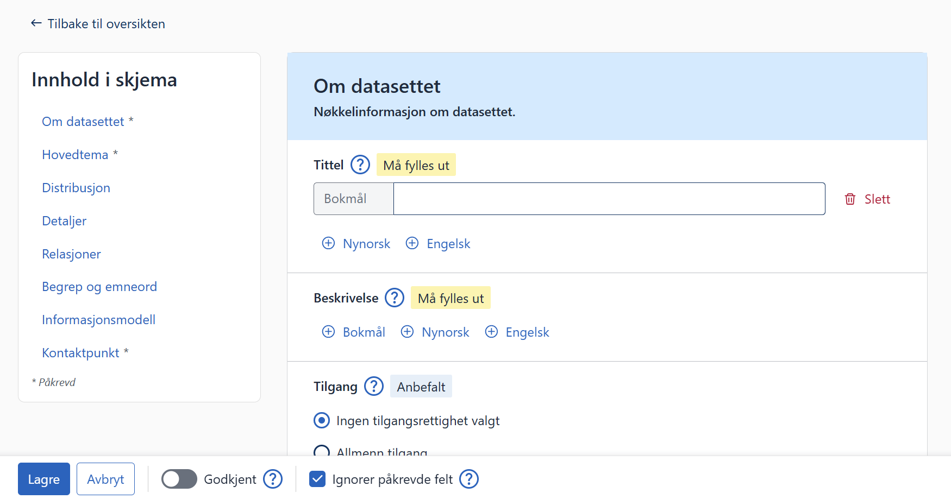Click trash icon to delete title
This screenshot has width=951, height=499.
point(850,199)
